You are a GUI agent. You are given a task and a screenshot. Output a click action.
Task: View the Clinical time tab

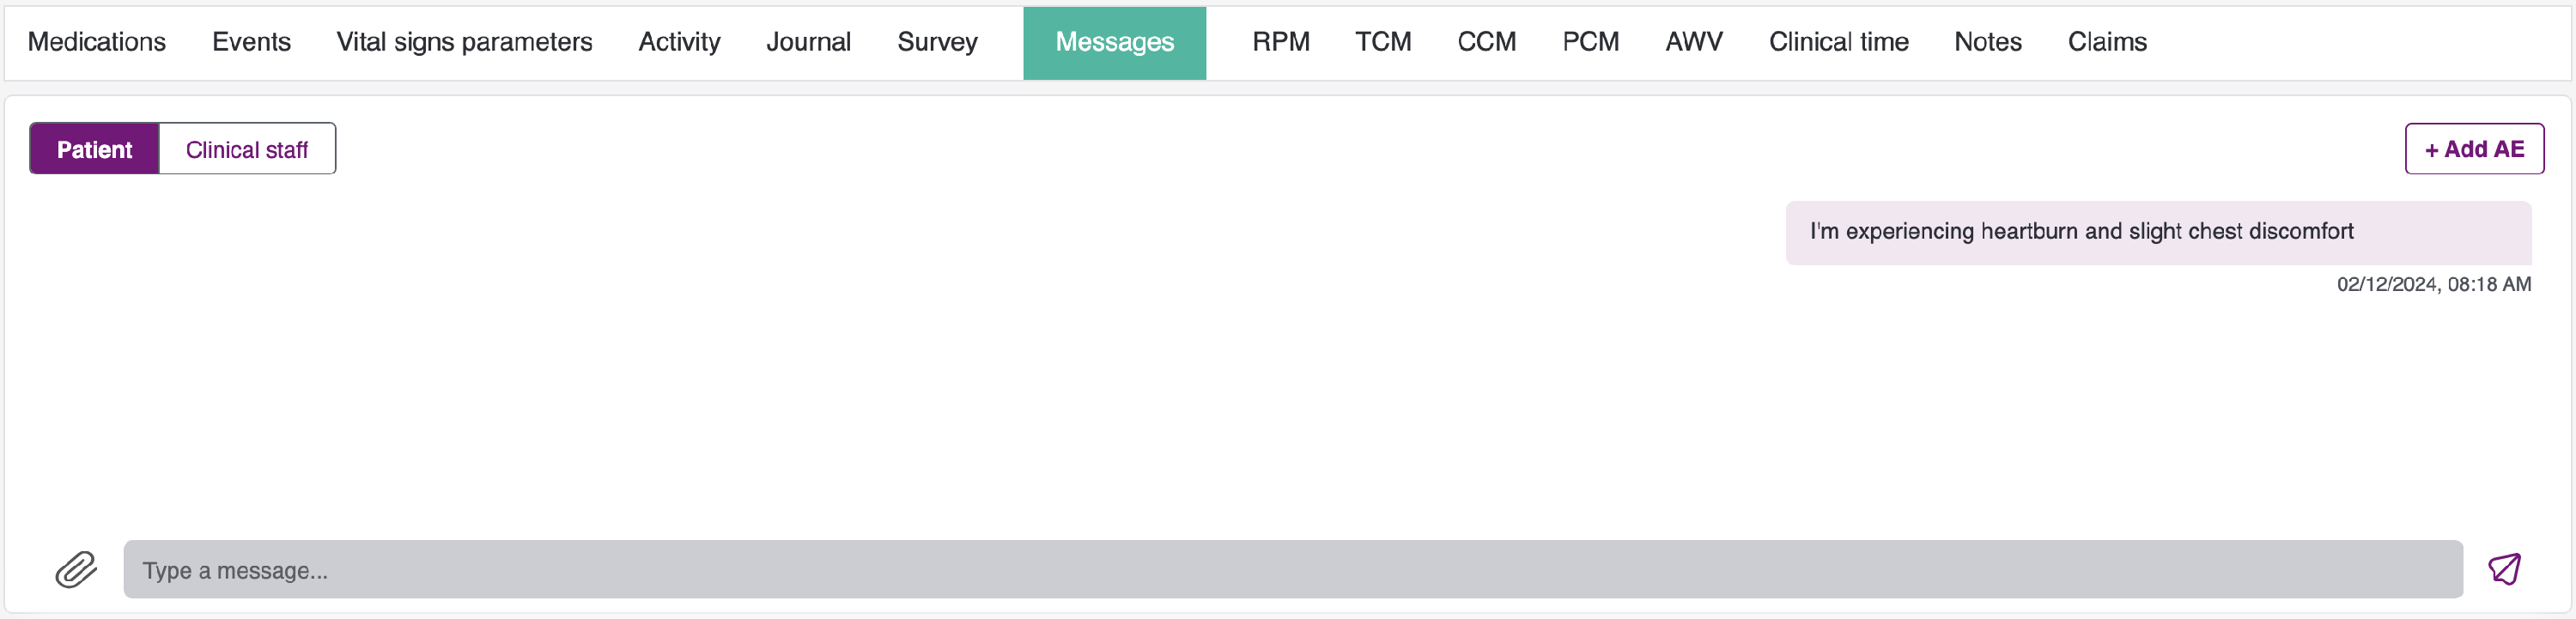point(1838,42)
